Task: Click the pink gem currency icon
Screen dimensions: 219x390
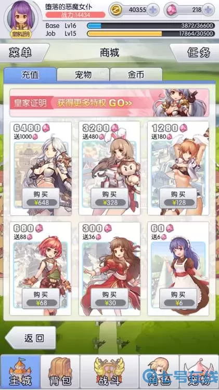Action: (x=172, y=10)
